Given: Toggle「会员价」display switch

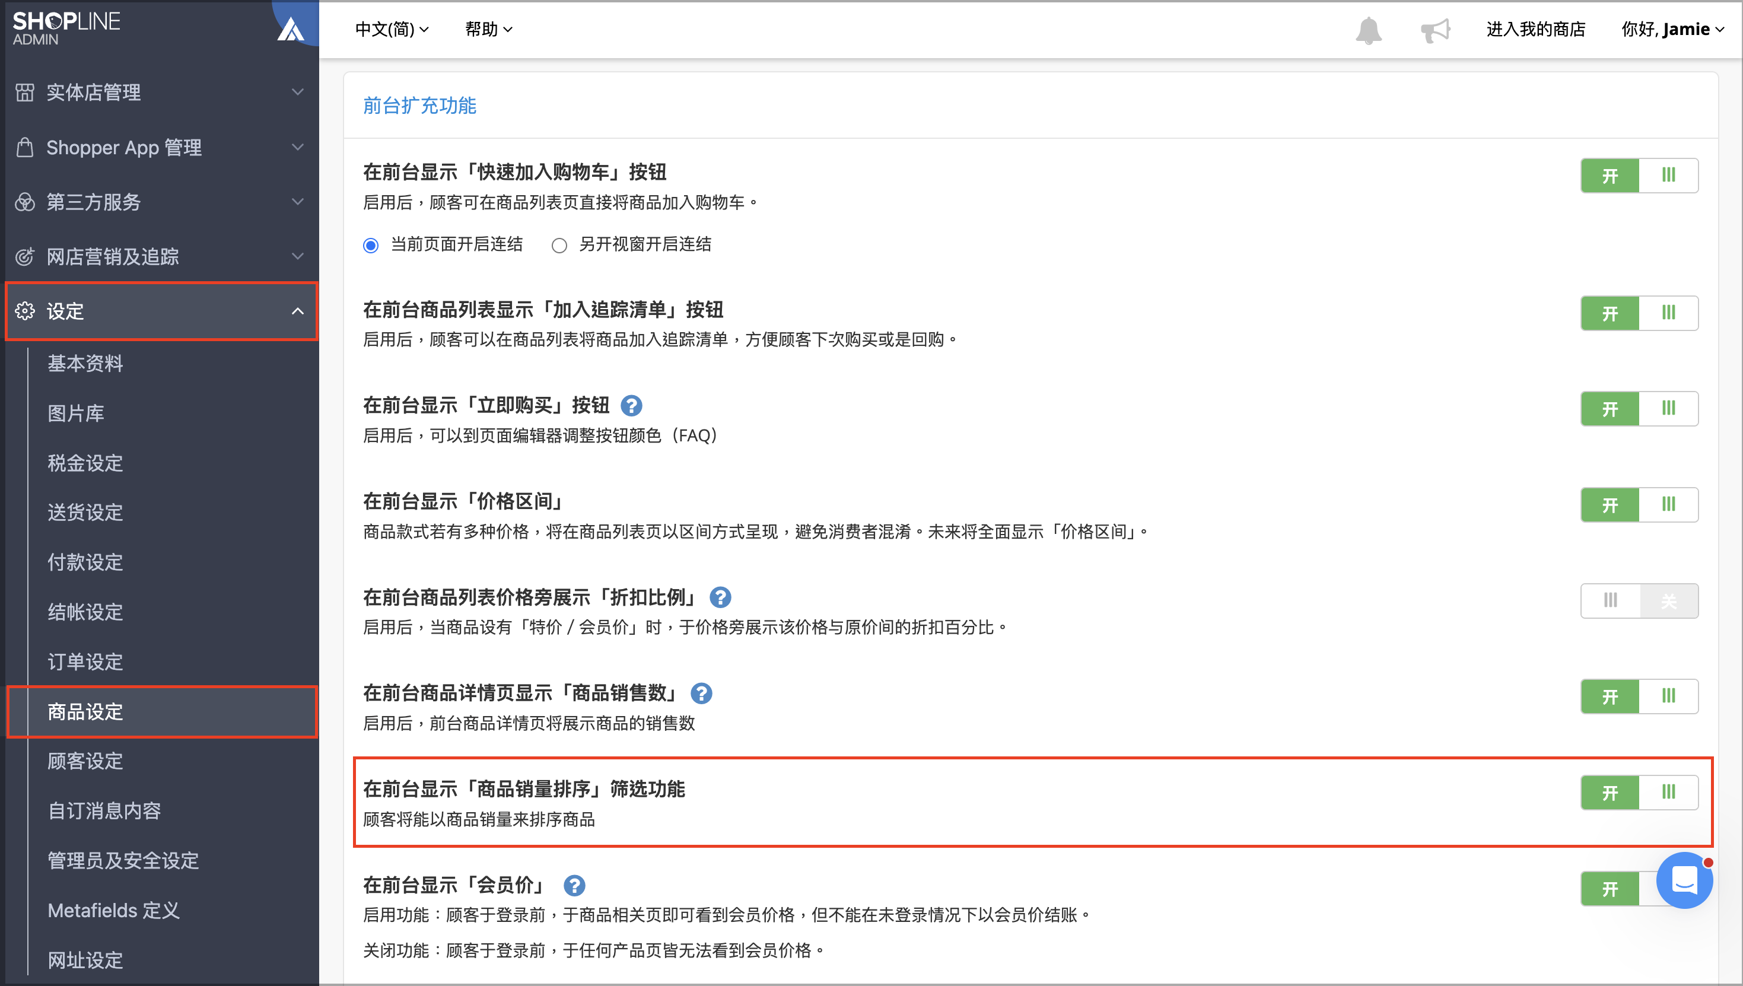Looking at the screenshot, I should (1618, 889).
